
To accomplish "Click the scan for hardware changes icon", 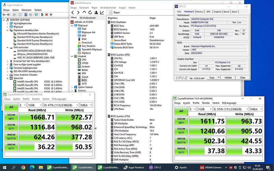I will (36, 14).
